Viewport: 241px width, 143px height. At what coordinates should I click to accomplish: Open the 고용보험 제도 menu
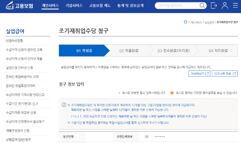(99, 6)
